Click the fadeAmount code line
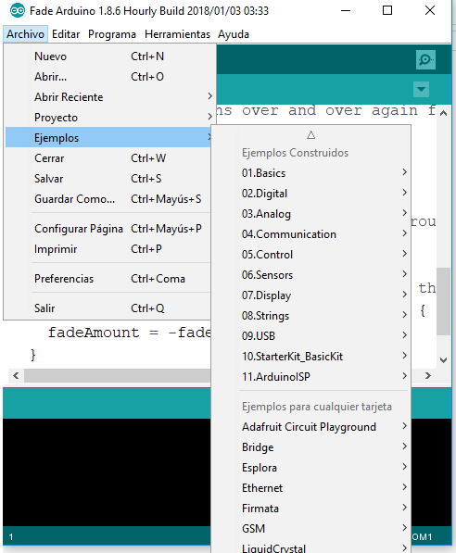 pyautogui.click(x=129, y=333)
